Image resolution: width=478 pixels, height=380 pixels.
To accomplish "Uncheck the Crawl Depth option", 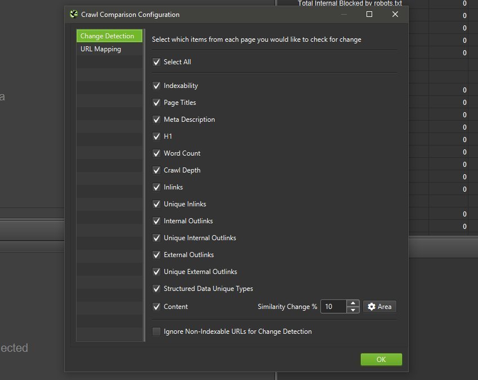I will tap(156, 170).
